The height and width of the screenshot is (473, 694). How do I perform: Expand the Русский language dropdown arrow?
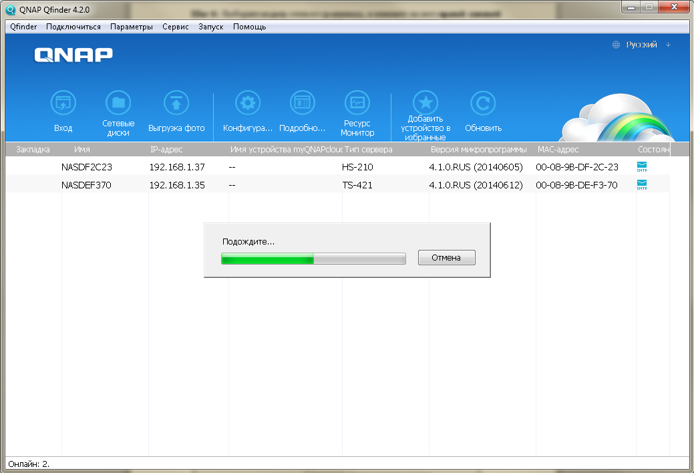tap(669, 45)
